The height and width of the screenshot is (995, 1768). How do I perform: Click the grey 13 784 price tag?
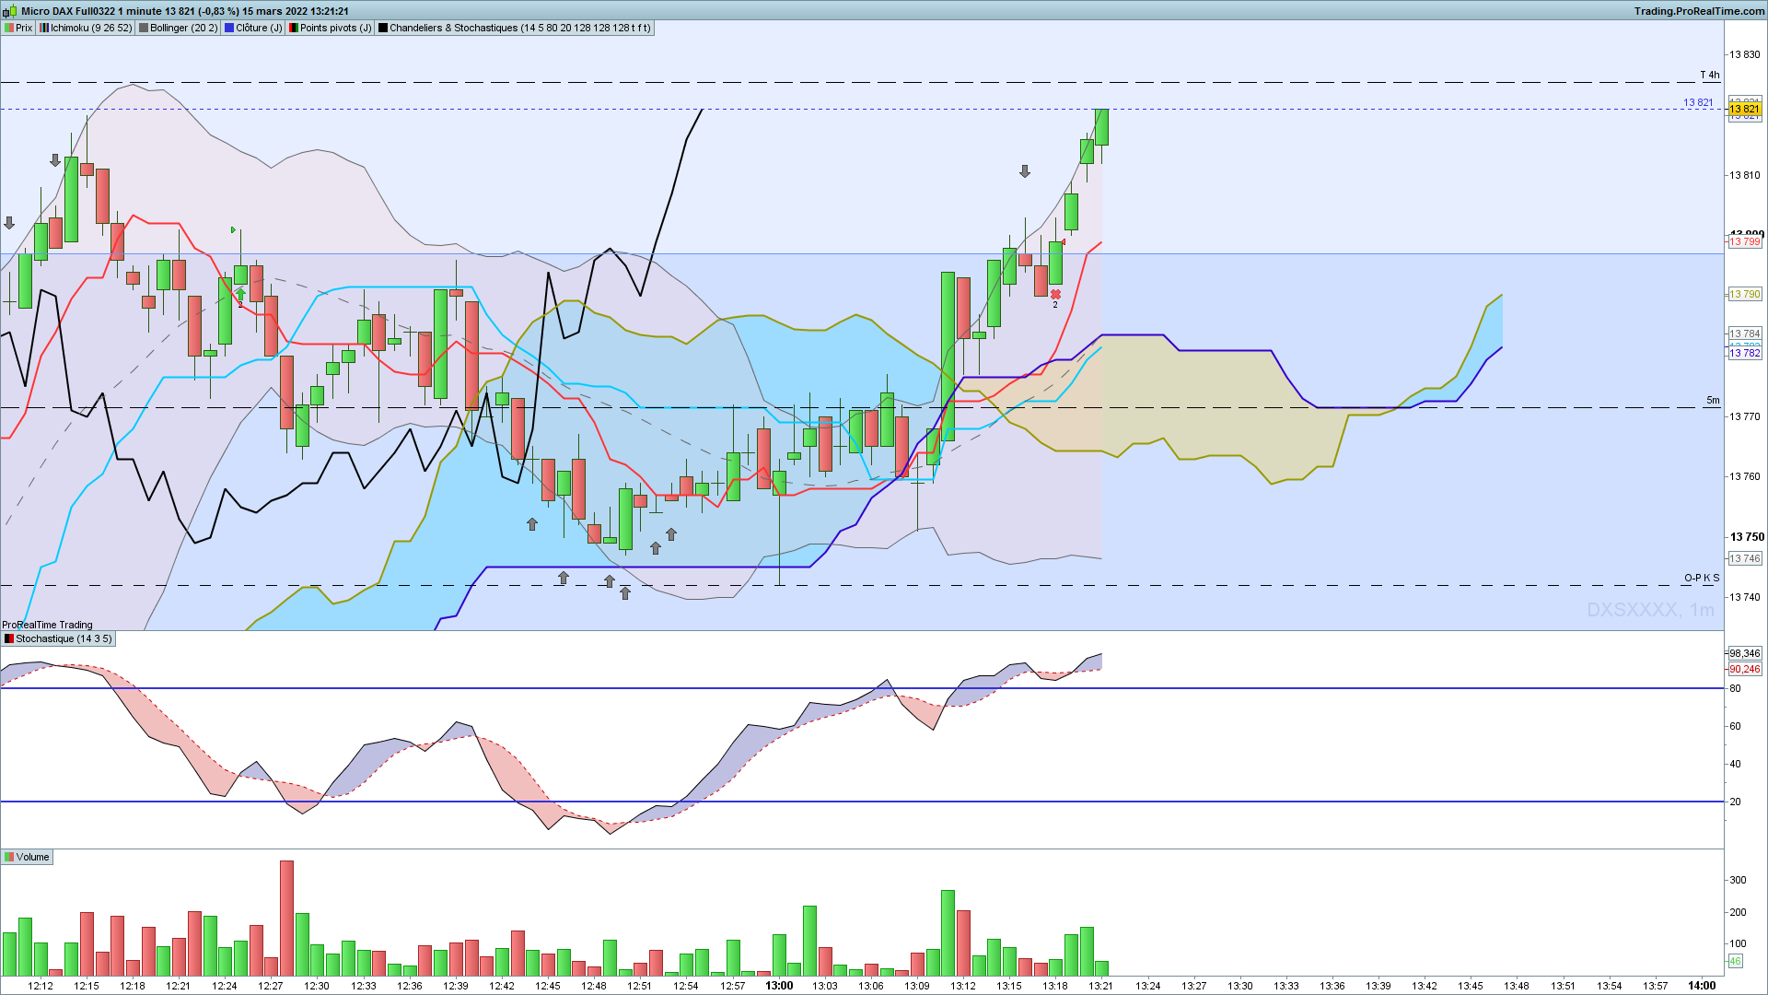pyautogui.click(x=1744, y=334)
